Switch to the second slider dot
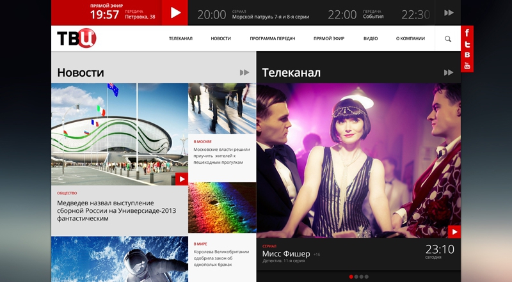The image size is (512, 282). pyautogui.click(x=356, y=277)
